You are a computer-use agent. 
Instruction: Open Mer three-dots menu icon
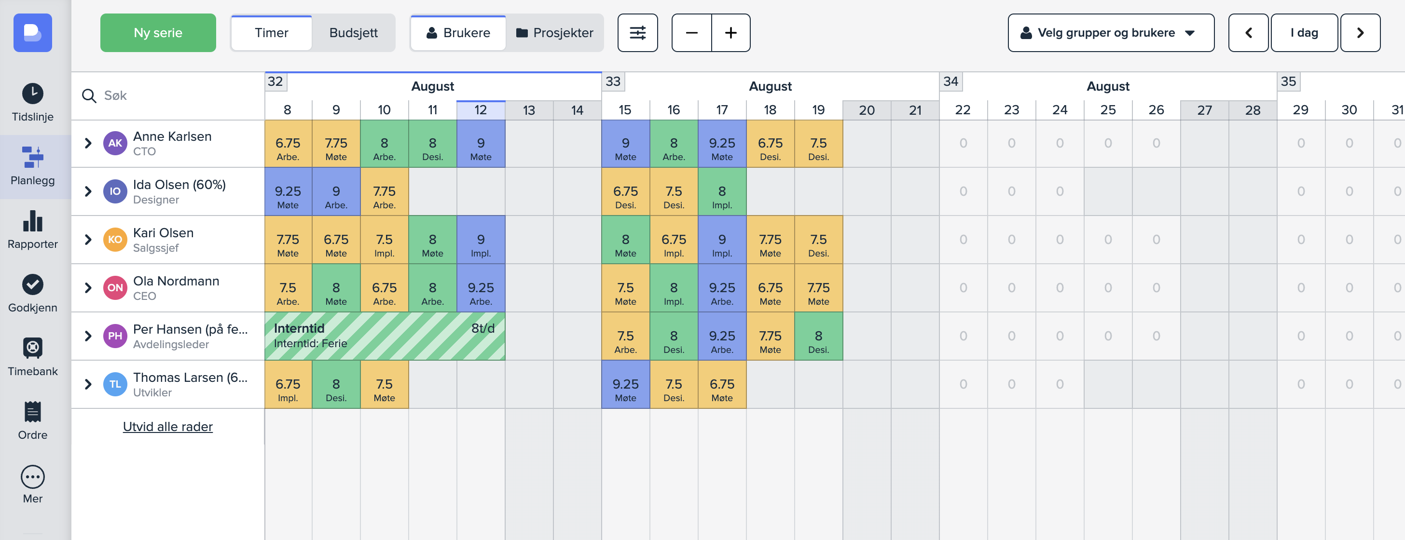pos(33,477)
